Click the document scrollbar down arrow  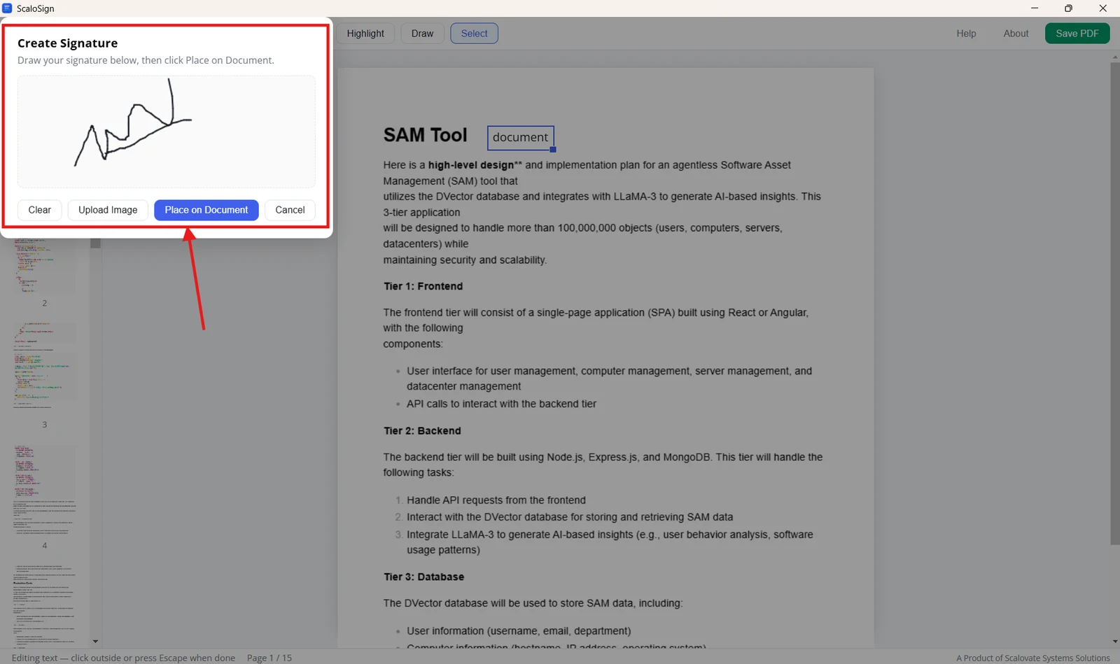(x=1115, y=642)
